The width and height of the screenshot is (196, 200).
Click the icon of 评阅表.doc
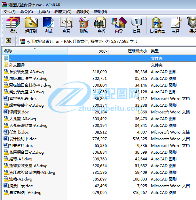click(6, 112)
